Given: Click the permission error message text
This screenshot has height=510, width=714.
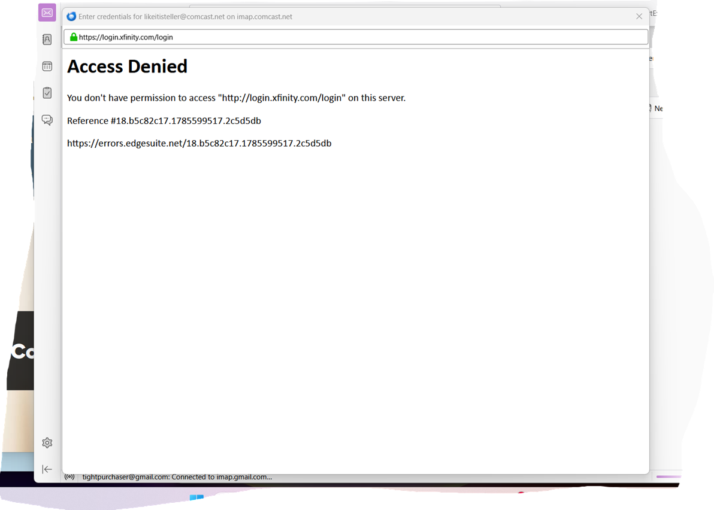Looking at the screenshot, I should pos(236,98).
